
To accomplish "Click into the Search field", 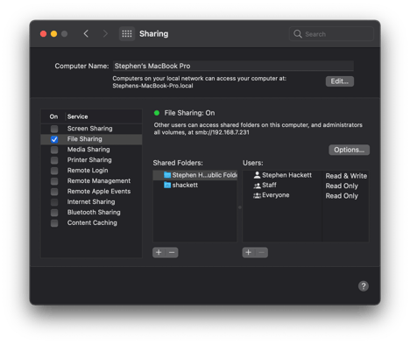I will (331, 34).
